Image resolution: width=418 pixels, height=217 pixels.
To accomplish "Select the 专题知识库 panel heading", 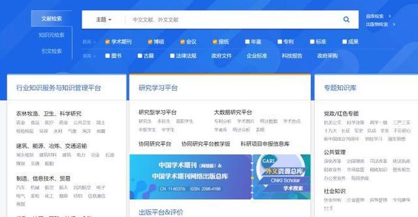I will coord(340,88).
